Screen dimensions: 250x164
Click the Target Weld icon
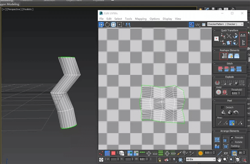pyautogui.click(x=218, y=92)
